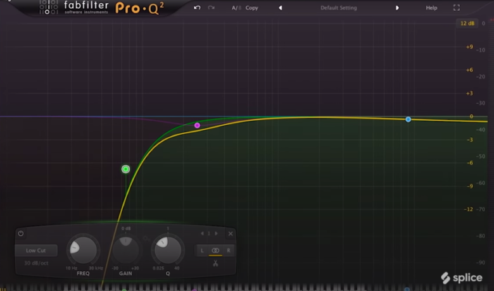
Task: Open the Help menu
Action: [x=431, y=8]
